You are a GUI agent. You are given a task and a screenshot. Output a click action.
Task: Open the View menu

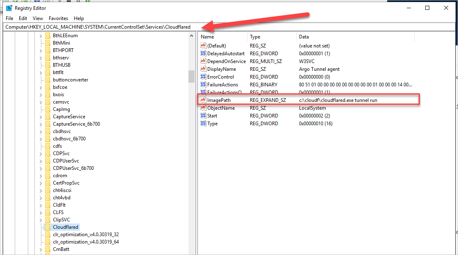(x=38, y=18)
